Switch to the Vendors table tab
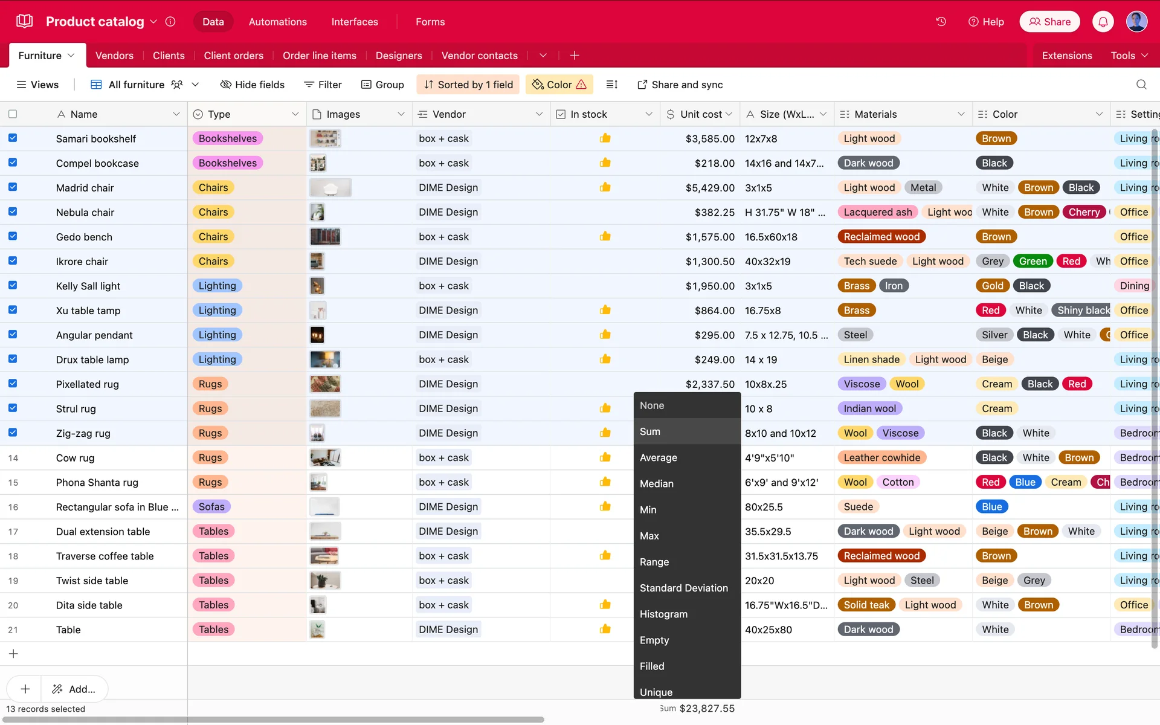Viewport: 1160px width, 725px height. pyautogui.click(x=114, y=56)
